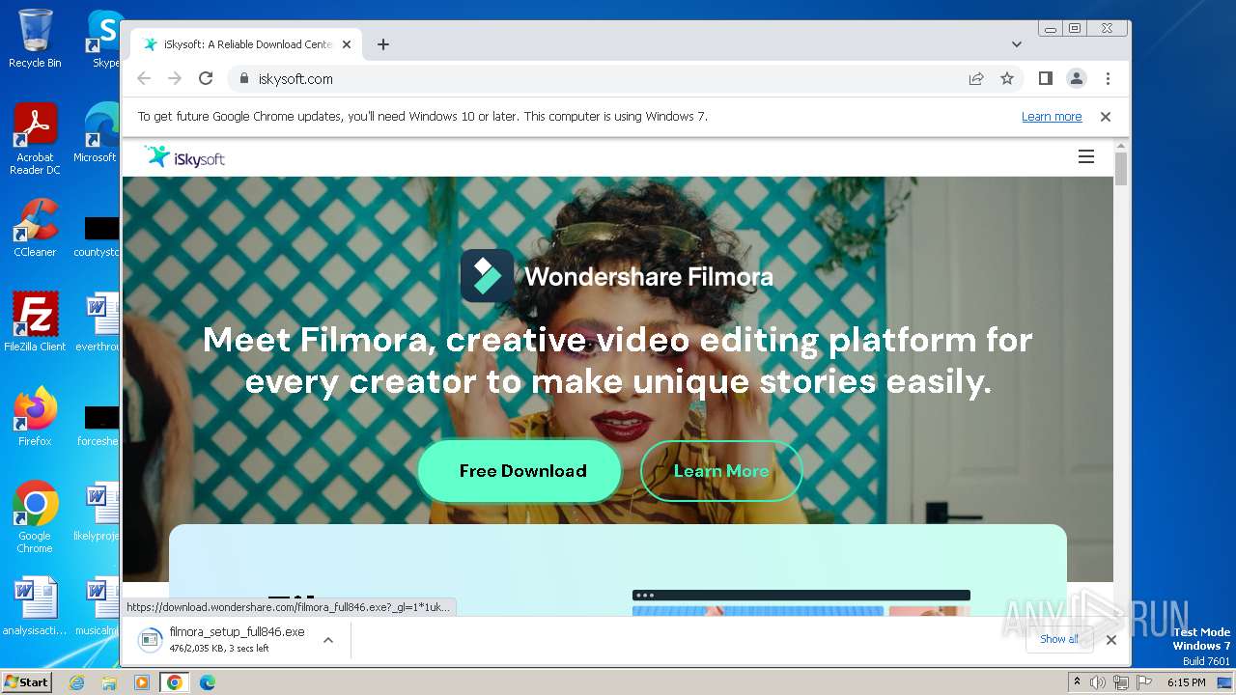
Task: View site info via padlock icon
Action: point(244,79)
